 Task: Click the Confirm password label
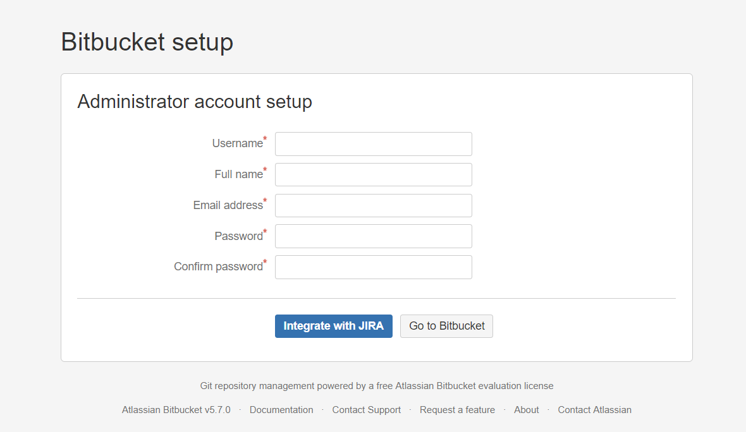218,266
